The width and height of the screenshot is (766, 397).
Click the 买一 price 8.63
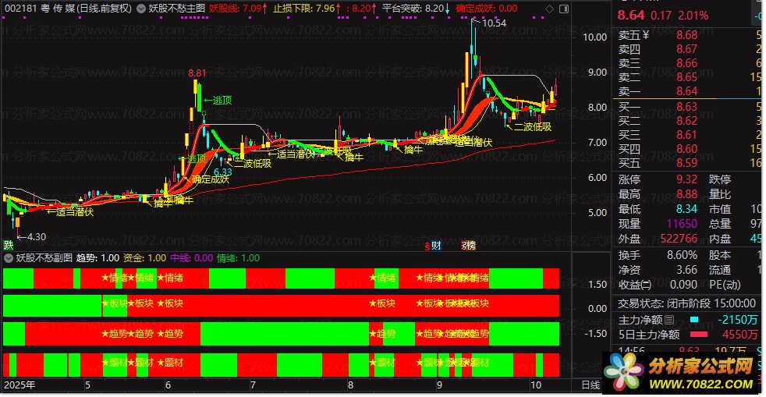coord(687,106)
